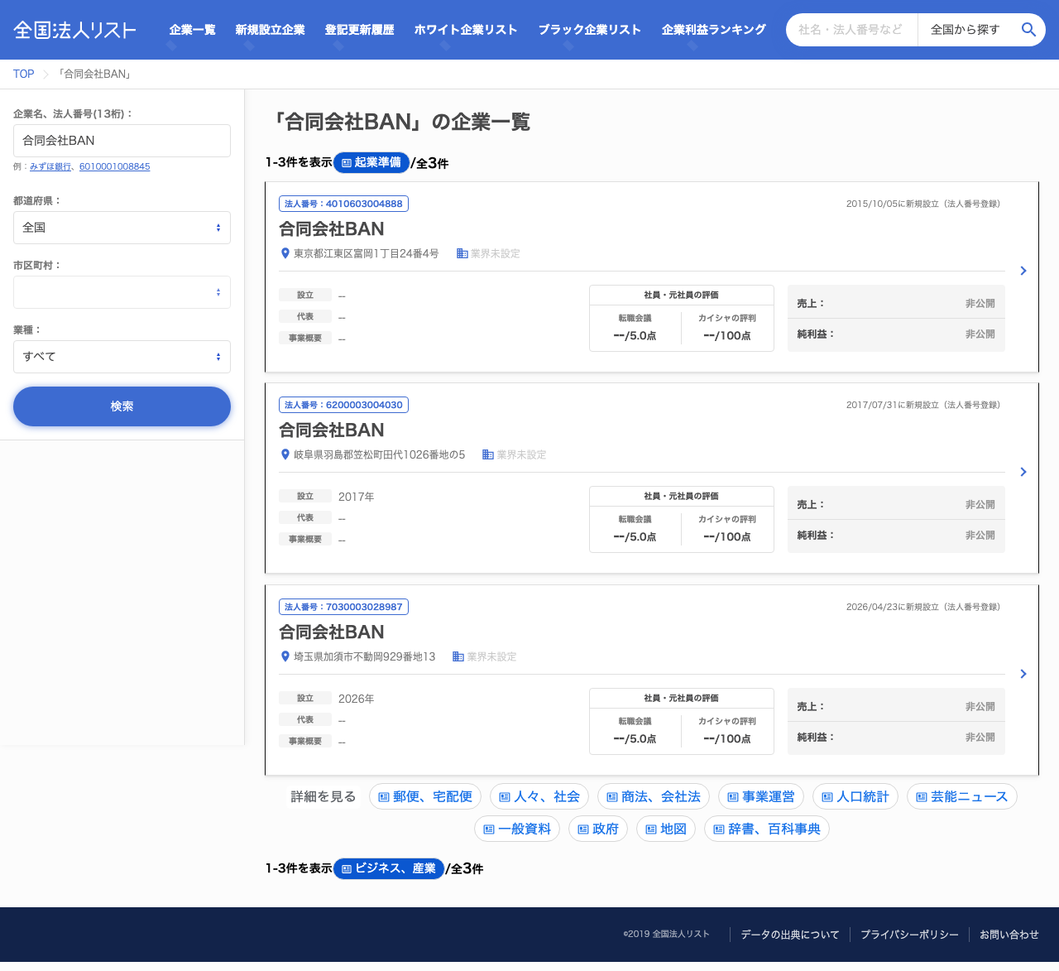Click 法人番号：6200003004030 badge
This screenshot has height=971, width=1059.
343,405
